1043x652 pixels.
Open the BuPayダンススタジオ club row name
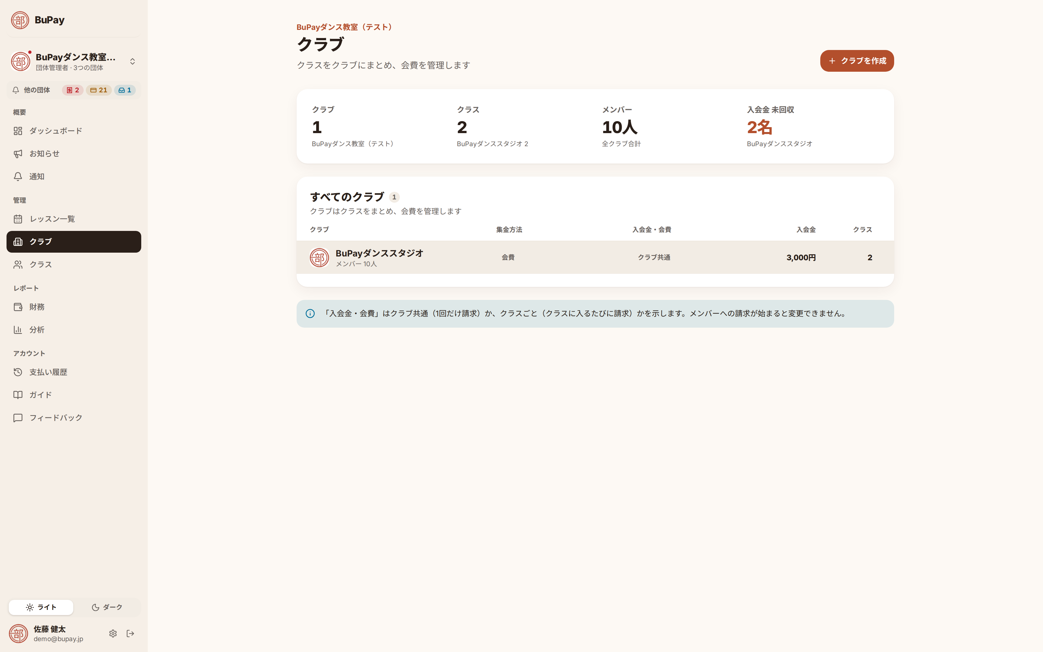(379, 253)
